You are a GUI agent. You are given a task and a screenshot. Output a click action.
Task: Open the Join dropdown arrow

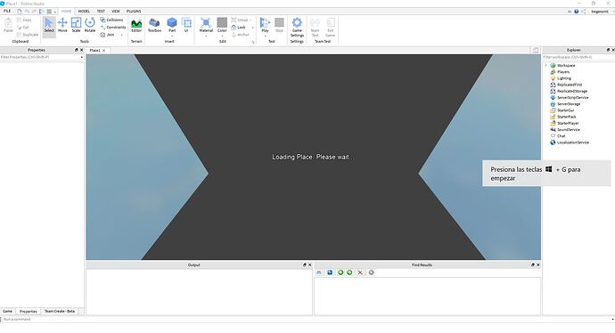click(x=121, y=35)
